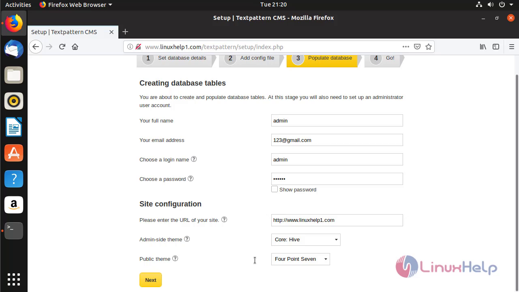Click the Next button
This screenshot has height=292, width=519.
pos(150,280)
